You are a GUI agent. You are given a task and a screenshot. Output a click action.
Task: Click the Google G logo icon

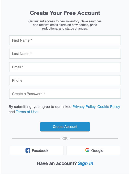point(87,150)
